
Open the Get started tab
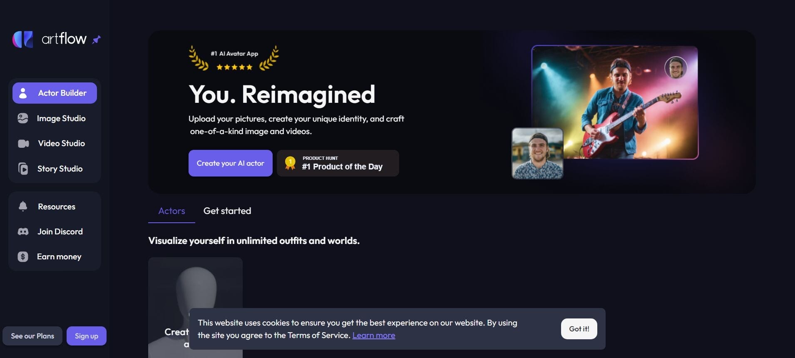pyautogui.click(x=227, y=211)
